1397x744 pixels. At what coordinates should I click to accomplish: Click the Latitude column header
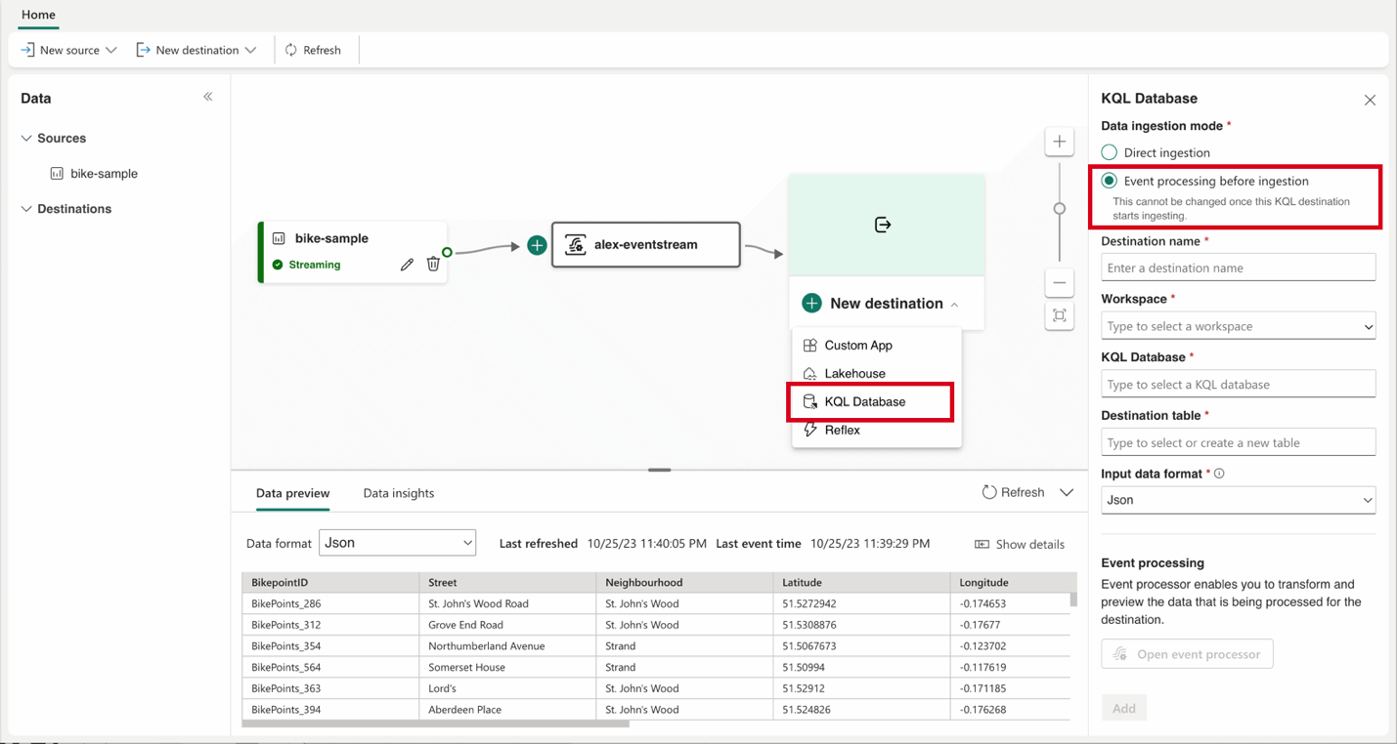pyautogui.click(x=861, y=583)
